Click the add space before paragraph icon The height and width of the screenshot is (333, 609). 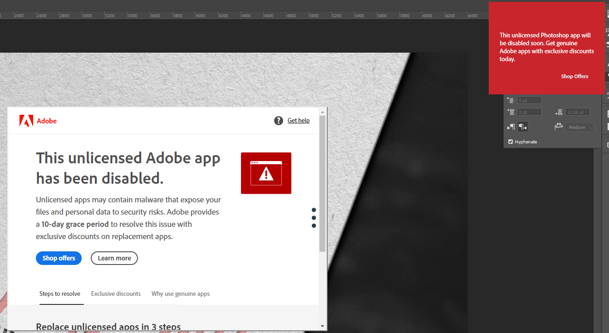[511, 112]
